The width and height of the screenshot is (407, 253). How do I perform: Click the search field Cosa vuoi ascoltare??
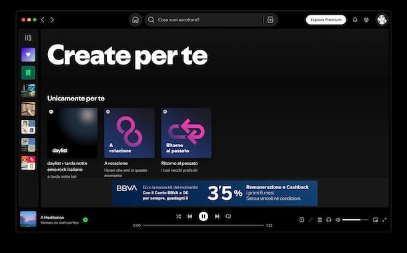(205, 20)
